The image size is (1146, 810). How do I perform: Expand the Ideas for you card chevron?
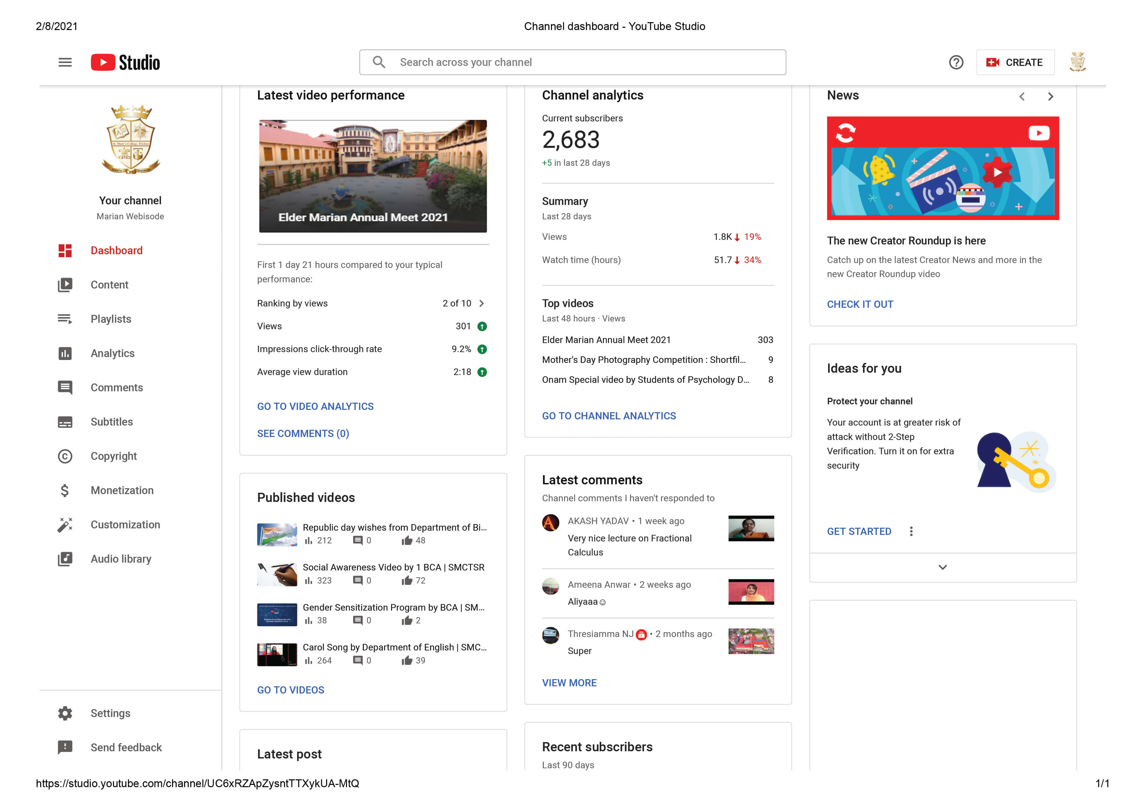(942, 568)
